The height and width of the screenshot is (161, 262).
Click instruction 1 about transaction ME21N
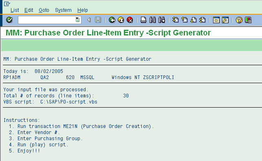(81, 126)
